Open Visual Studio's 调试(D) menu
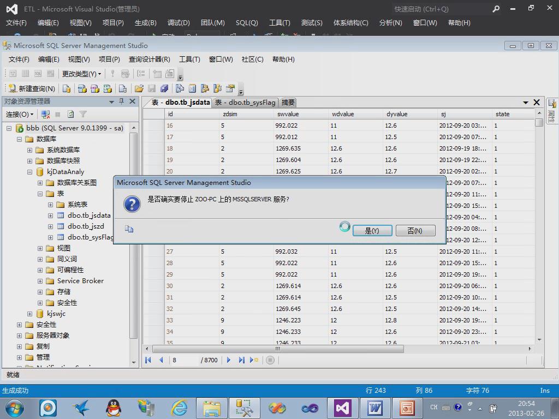The height and width of the screenshot is (419, 559). pyautogui.click(x=179, y=23)
